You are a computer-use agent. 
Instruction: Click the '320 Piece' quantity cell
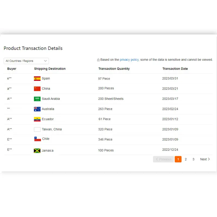[105, 129]
